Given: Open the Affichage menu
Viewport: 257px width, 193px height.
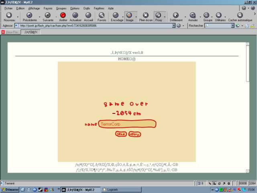Looking at the screenshot, I should click(x=34, y=8).
